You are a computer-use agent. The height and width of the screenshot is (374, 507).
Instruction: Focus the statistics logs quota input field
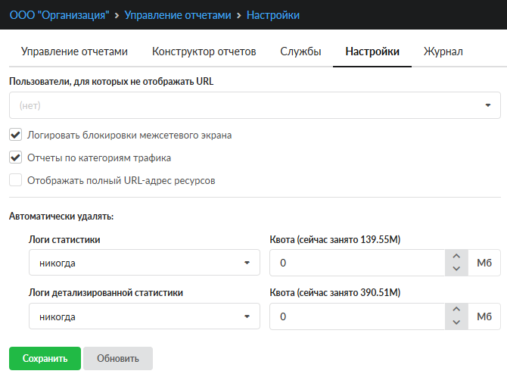(x=357, y=263)
